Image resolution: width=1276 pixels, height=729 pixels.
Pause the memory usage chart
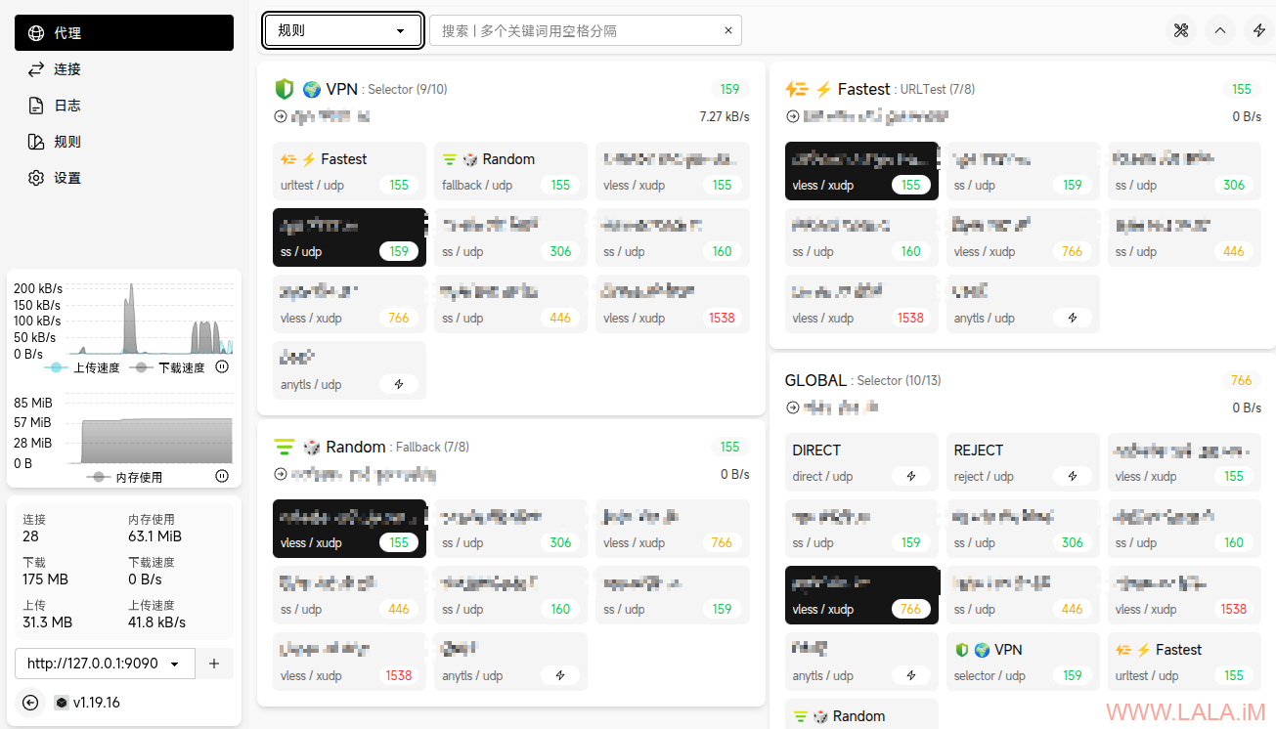pyautogui.click(x=222, y=477)
